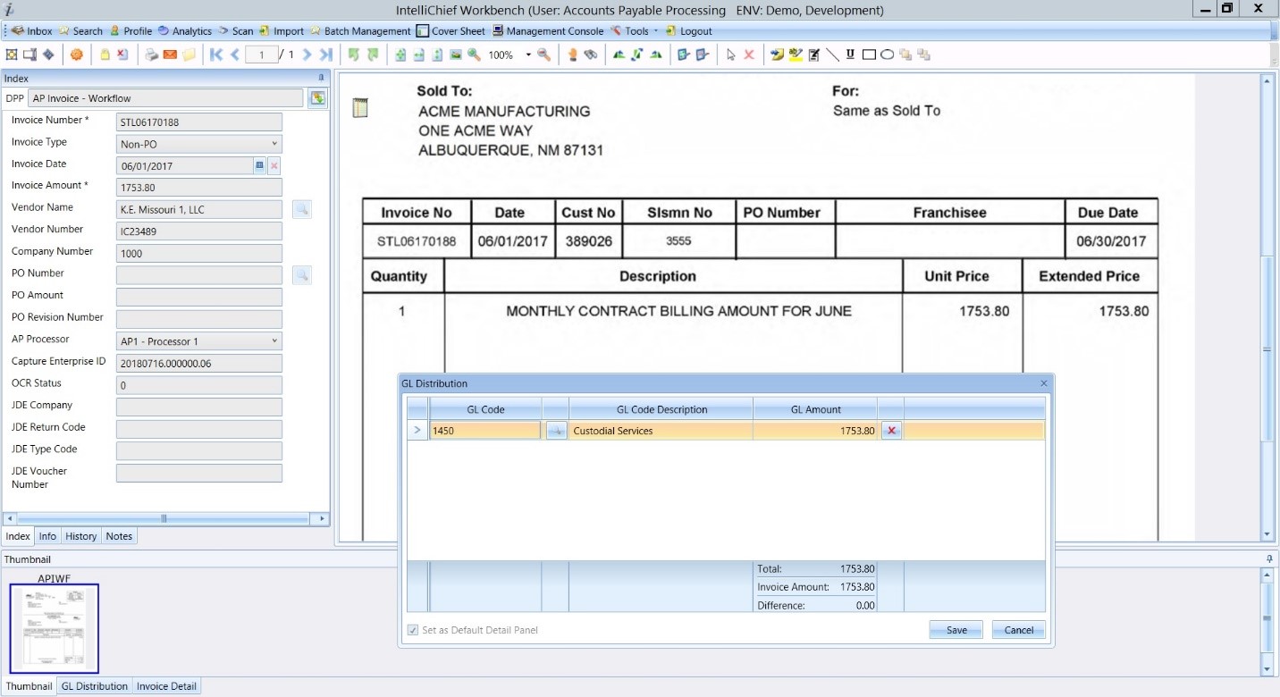The image size is (1280, 697).
Task: Open the AP Processor dropdown
Action: (274, 341)
